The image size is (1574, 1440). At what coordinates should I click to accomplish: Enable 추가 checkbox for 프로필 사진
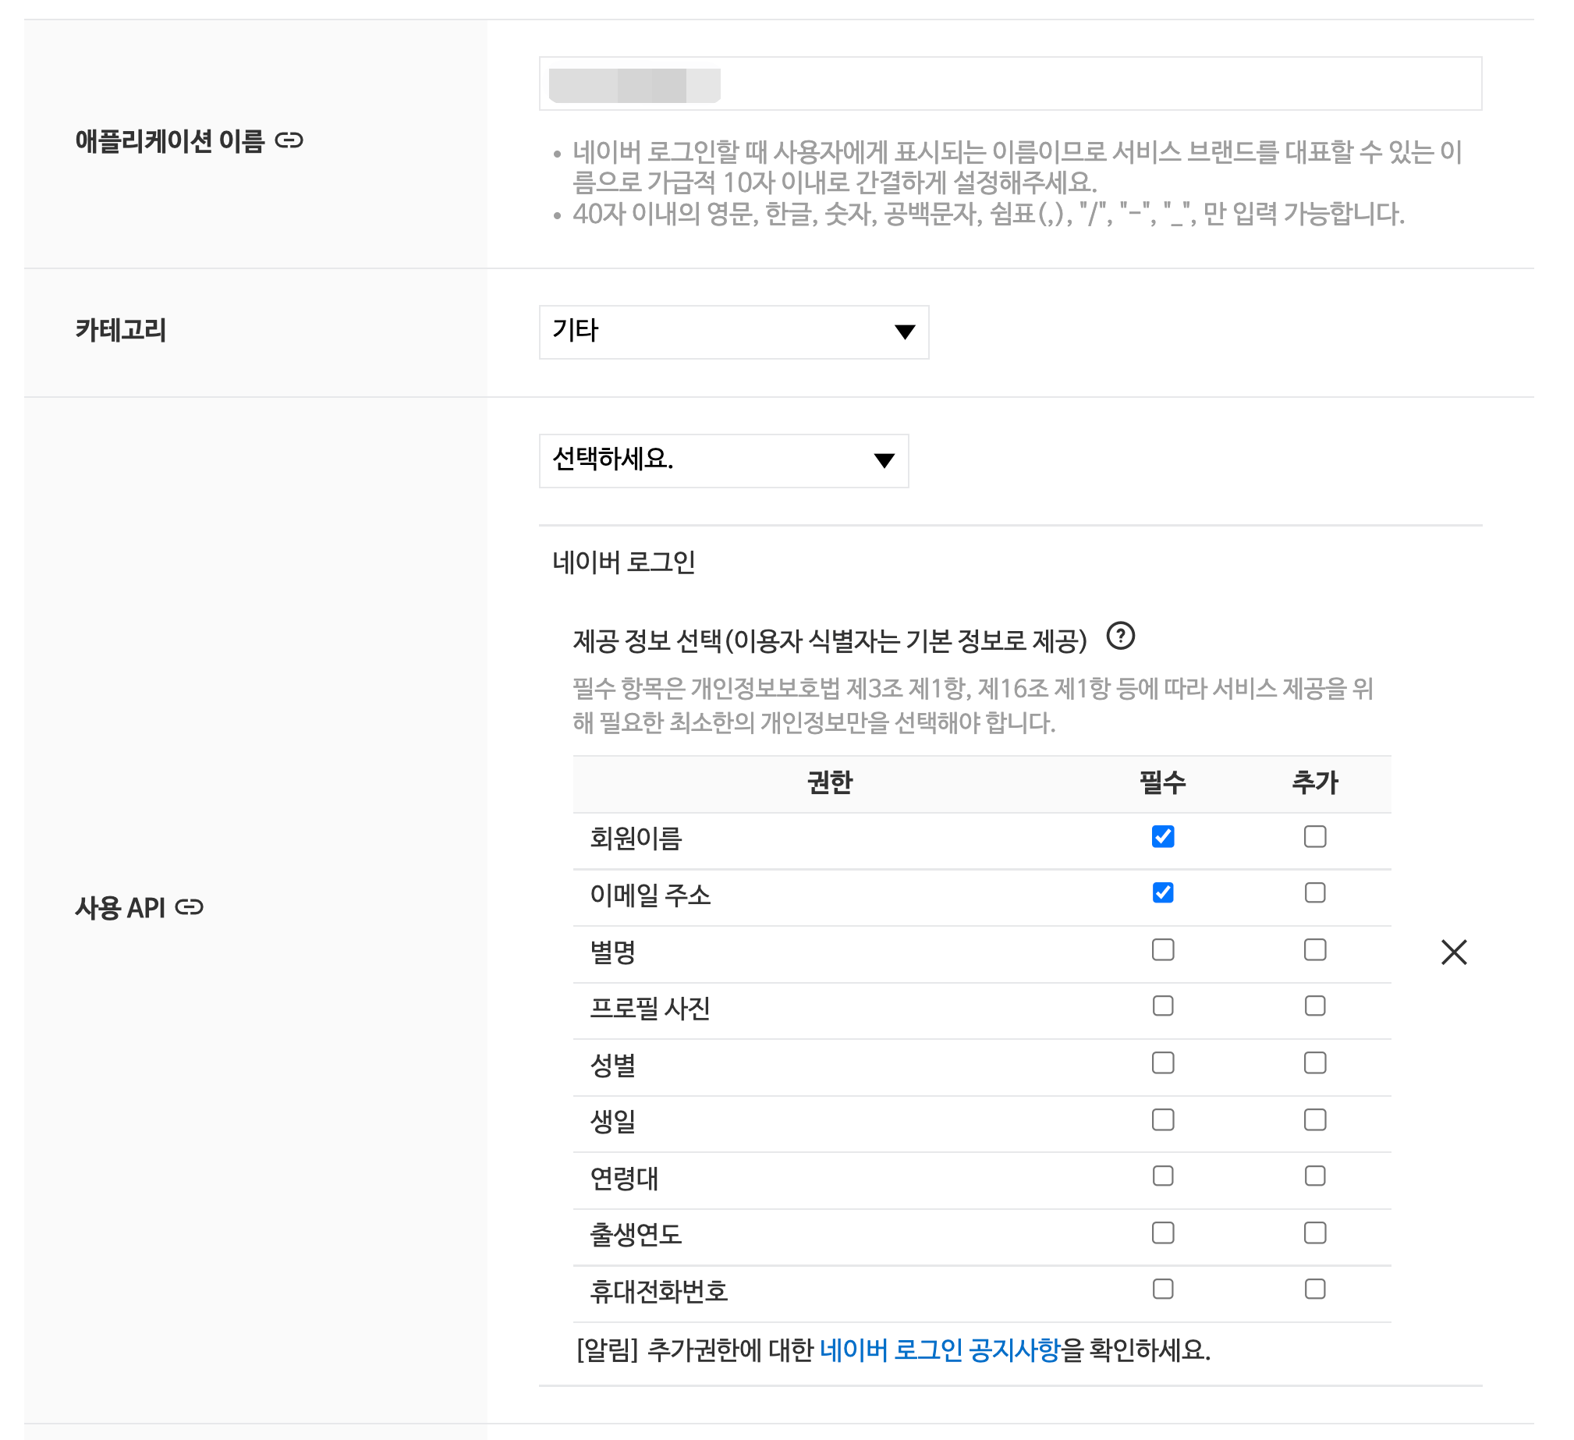coord(1315,1006)
